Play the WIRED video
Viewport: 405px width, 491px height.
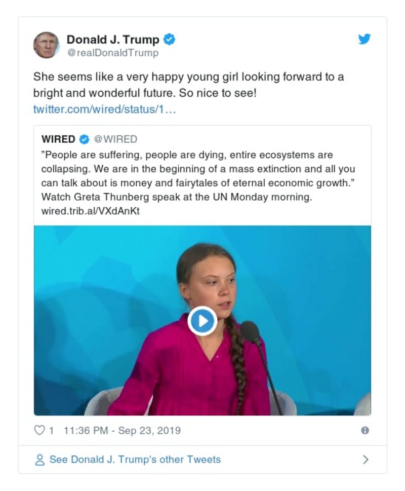click(x=202, y=321)
